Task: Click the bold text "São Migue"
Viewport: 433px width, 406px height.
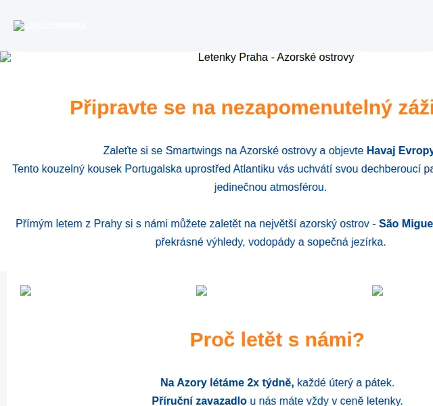Action: click(406, 223)
